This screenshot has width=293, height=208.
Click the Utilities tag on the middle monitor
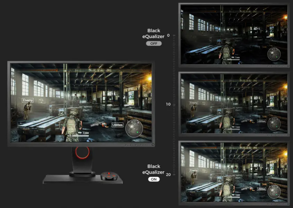pyautogui.click(x=261, y=121)
